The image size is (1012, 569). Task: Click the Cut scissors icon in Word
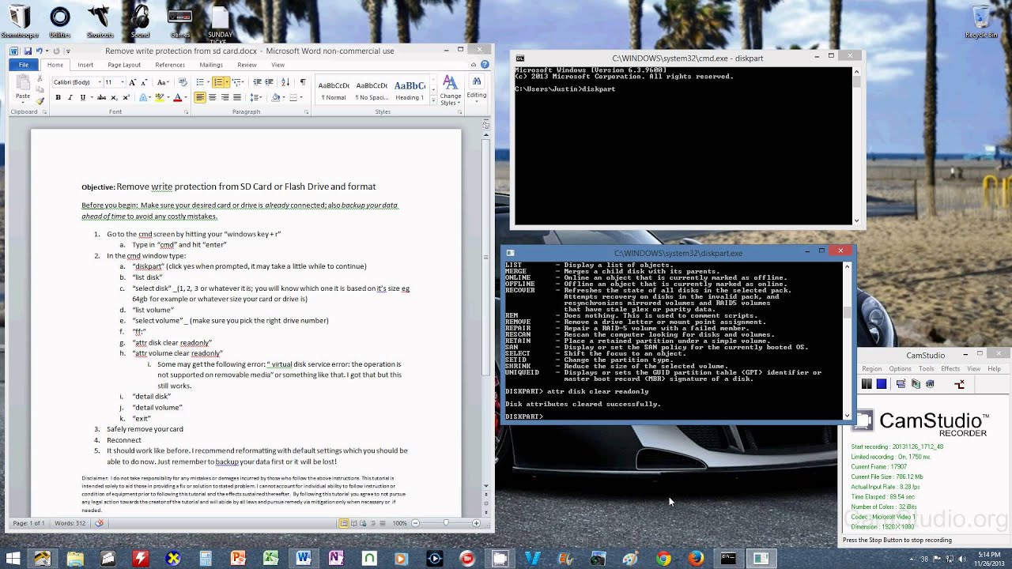(x=40, y=79)
